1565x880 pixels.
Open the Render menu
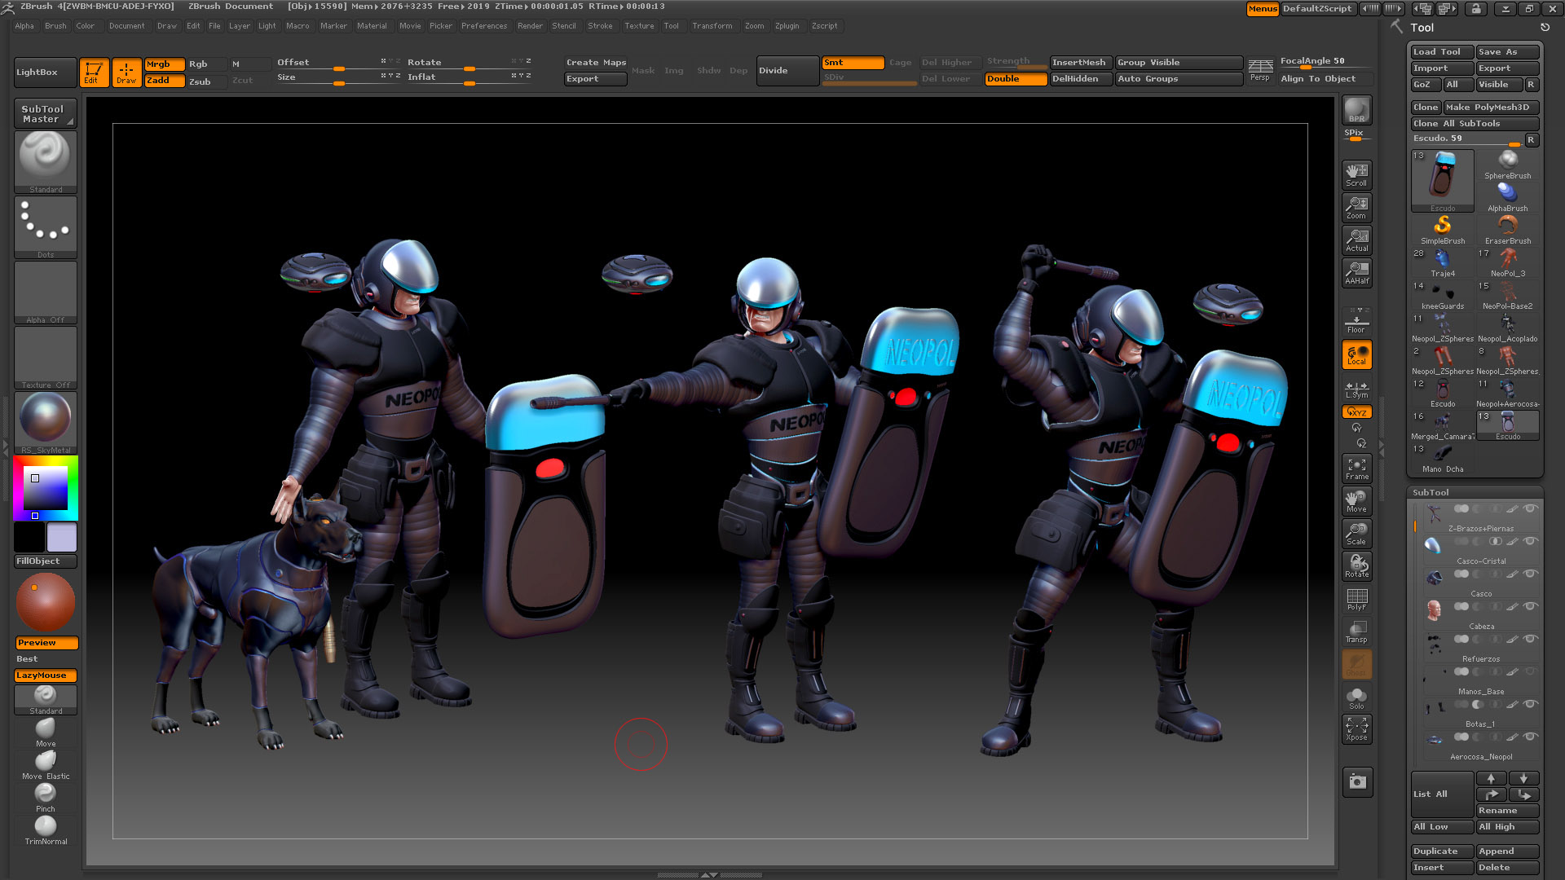[x=530, y=26]
